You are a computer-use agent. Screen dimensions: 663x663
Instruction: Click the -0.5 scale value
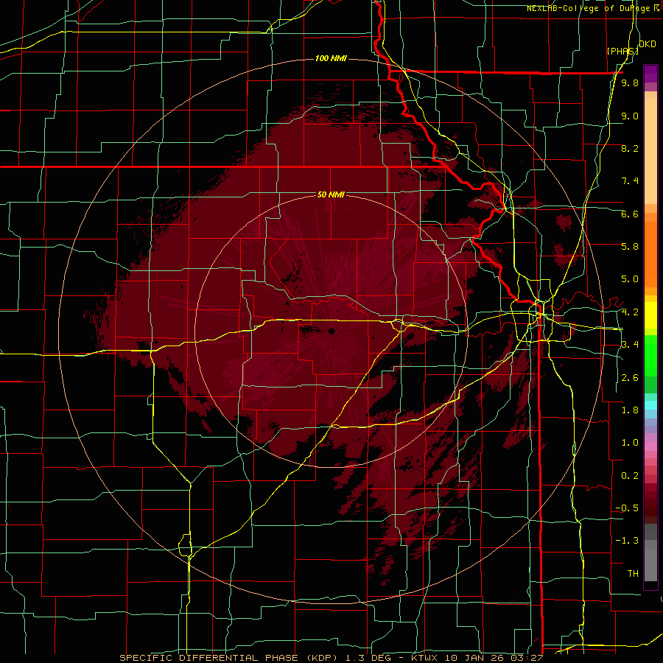pyautogui.click(x=627, y=508)
